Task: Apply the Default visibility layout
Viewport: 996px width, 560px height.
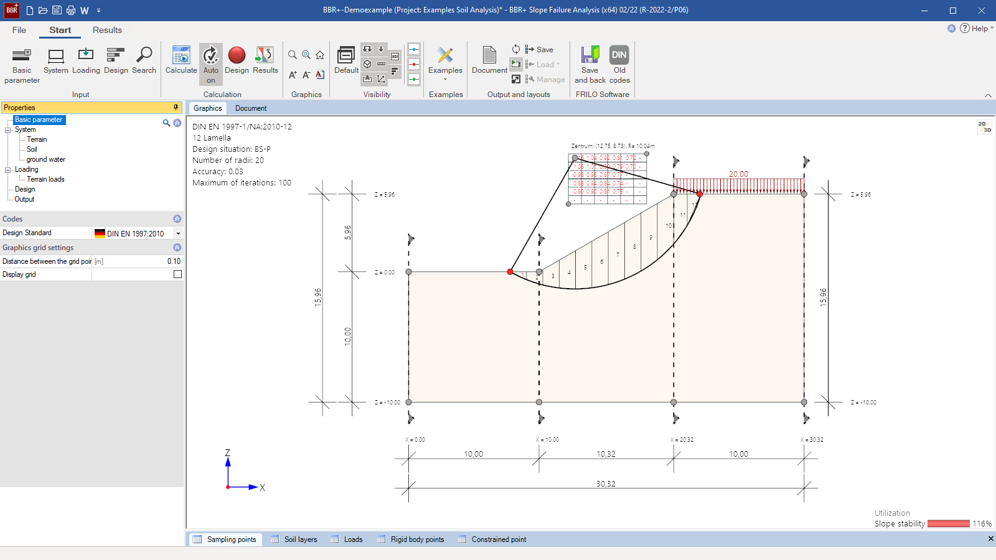Action: click(x=346, y=61)
